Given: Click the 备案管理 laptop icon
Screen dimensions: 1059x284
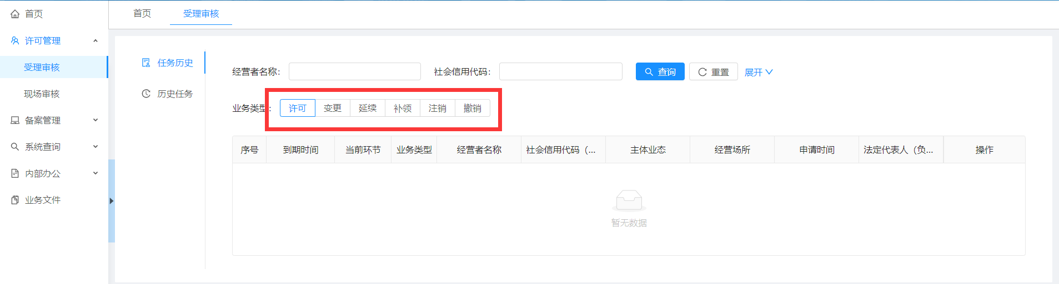Looking at the screenshot, I should [x=15, y=120].
